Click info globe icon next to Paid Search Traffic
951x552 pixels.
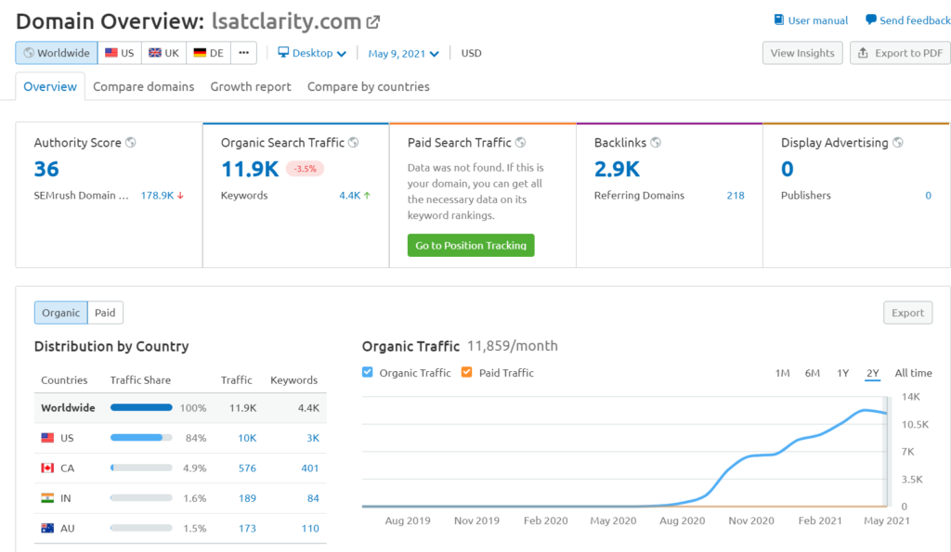[520, 142]
